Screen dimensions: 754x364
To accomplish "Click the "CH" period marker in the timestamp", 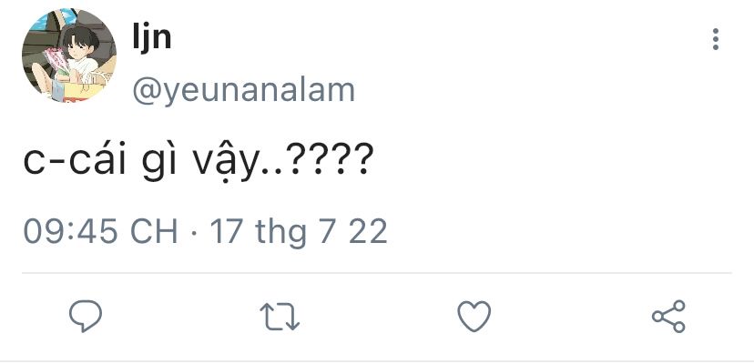I will coord(154,231).
